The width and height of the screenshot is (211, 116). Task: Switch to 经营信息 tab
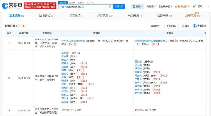(x=105, y=16)
